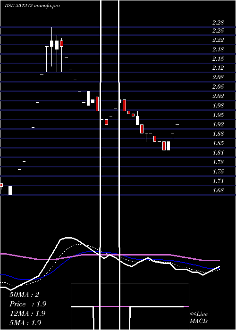
Task: Select the 2.18 price label
Action: pos(218,49)
